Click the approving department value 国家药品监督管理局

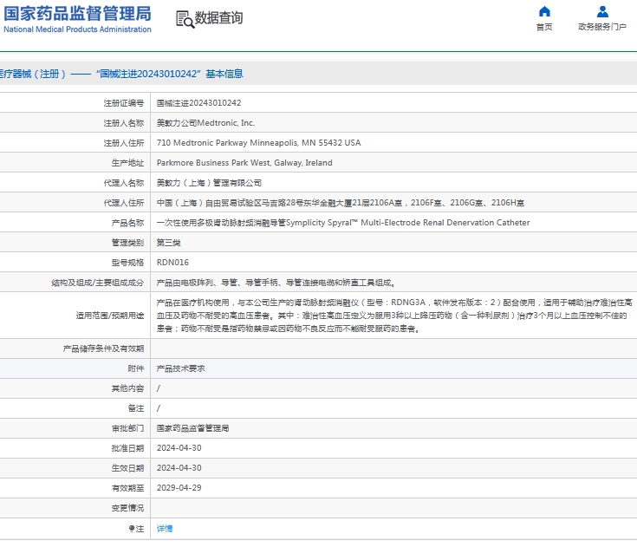point(193,428)
